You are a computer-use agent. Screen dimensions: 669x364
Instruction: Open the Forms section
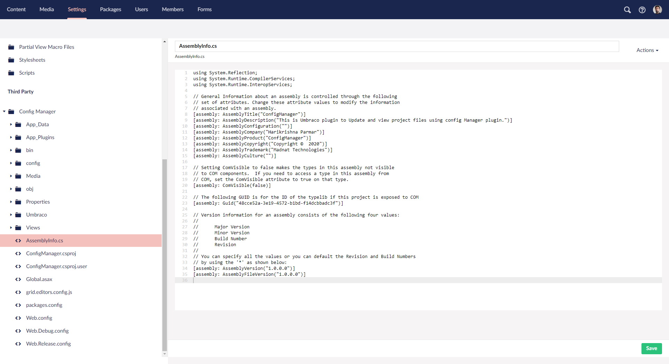tap(205, 9)
